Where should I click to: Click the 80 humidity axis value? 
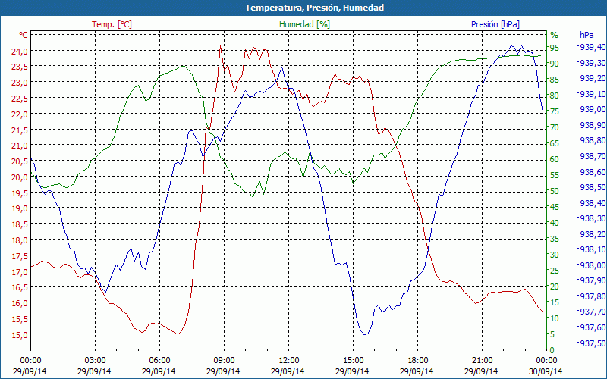(x=555, y=96)
